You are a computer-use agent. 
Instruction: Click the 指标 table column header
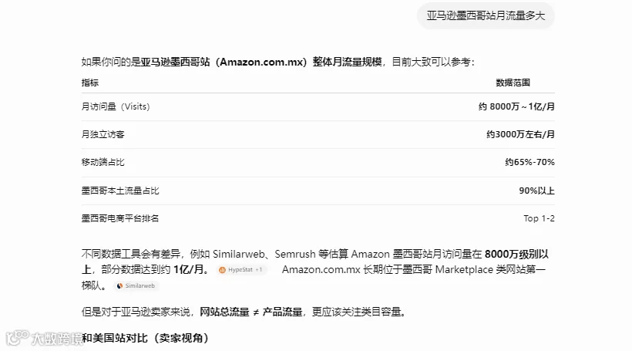90,83
